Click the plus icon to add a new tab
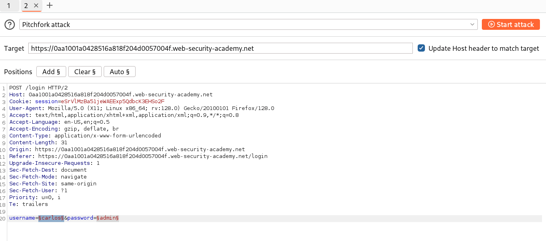The image size is (546, 241). [49, 6]
